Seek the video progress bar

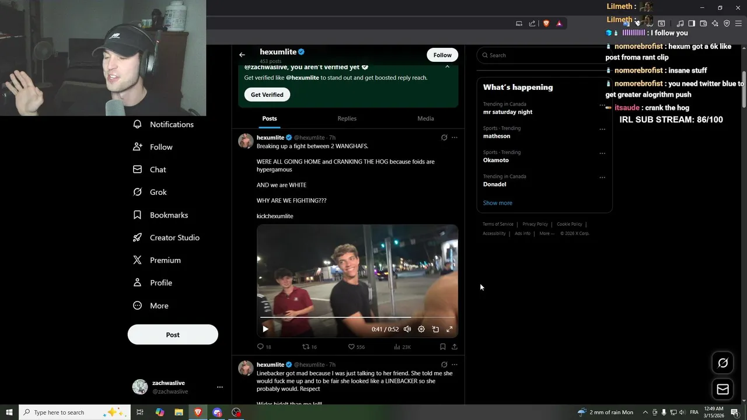(x=357, y=317)
